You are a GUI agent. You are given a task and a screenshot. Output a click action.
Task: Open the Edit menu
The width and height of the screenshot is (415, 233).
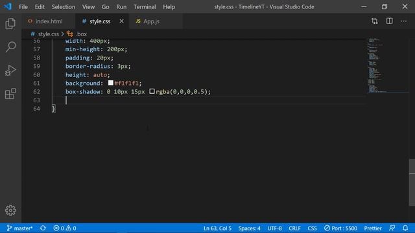tap(40, 7)
